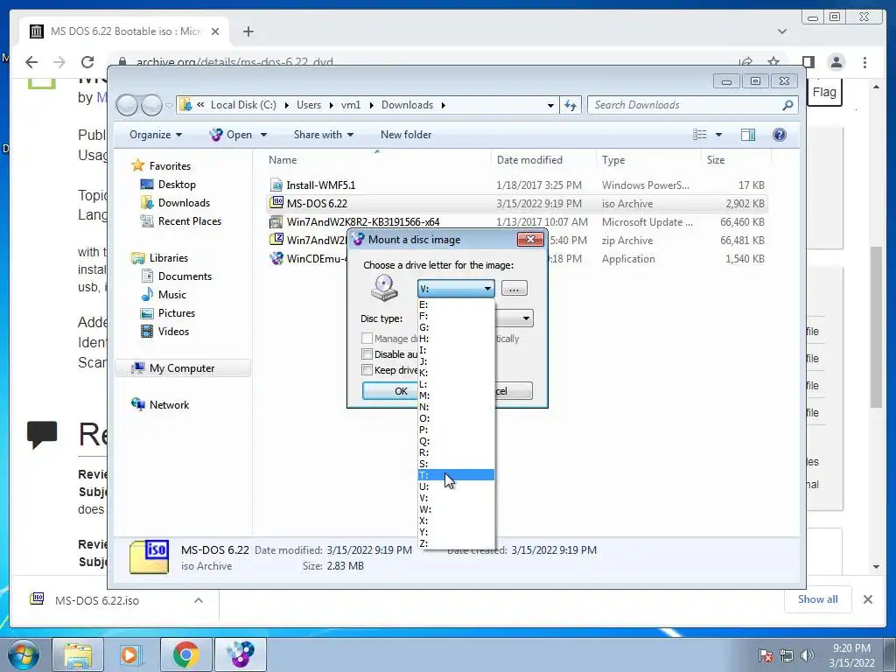The height and width of the screenshot is (672, 896).
Task: Open Chrome from the taskbar
Action: point(185,654)
